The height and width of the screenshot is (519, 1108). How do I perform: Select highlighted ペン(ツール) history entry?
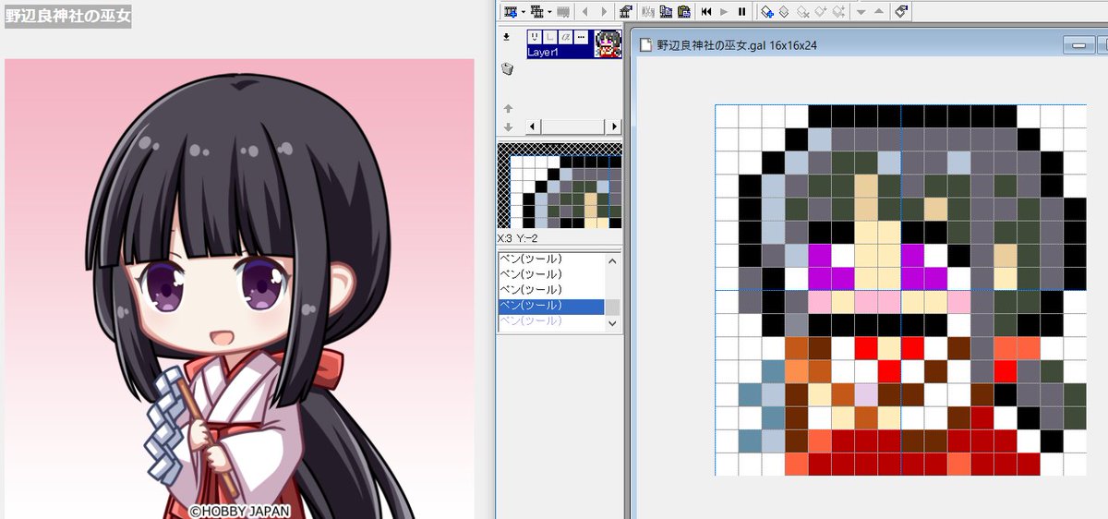(552, 305)
